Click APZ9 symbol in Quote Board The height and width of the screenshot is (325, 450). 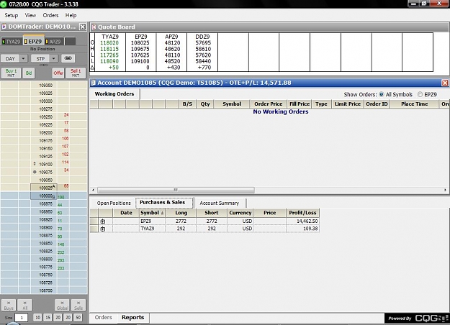pyautogui.click(x=171, y=37)
